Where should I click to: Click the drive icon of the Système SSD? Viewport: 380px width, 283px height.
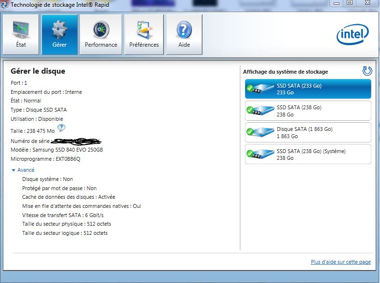click(260, 154)
